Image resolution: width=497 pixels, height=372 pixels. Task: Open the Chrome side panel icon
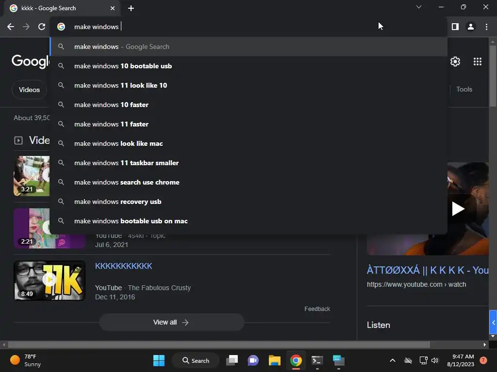point(455,27)
